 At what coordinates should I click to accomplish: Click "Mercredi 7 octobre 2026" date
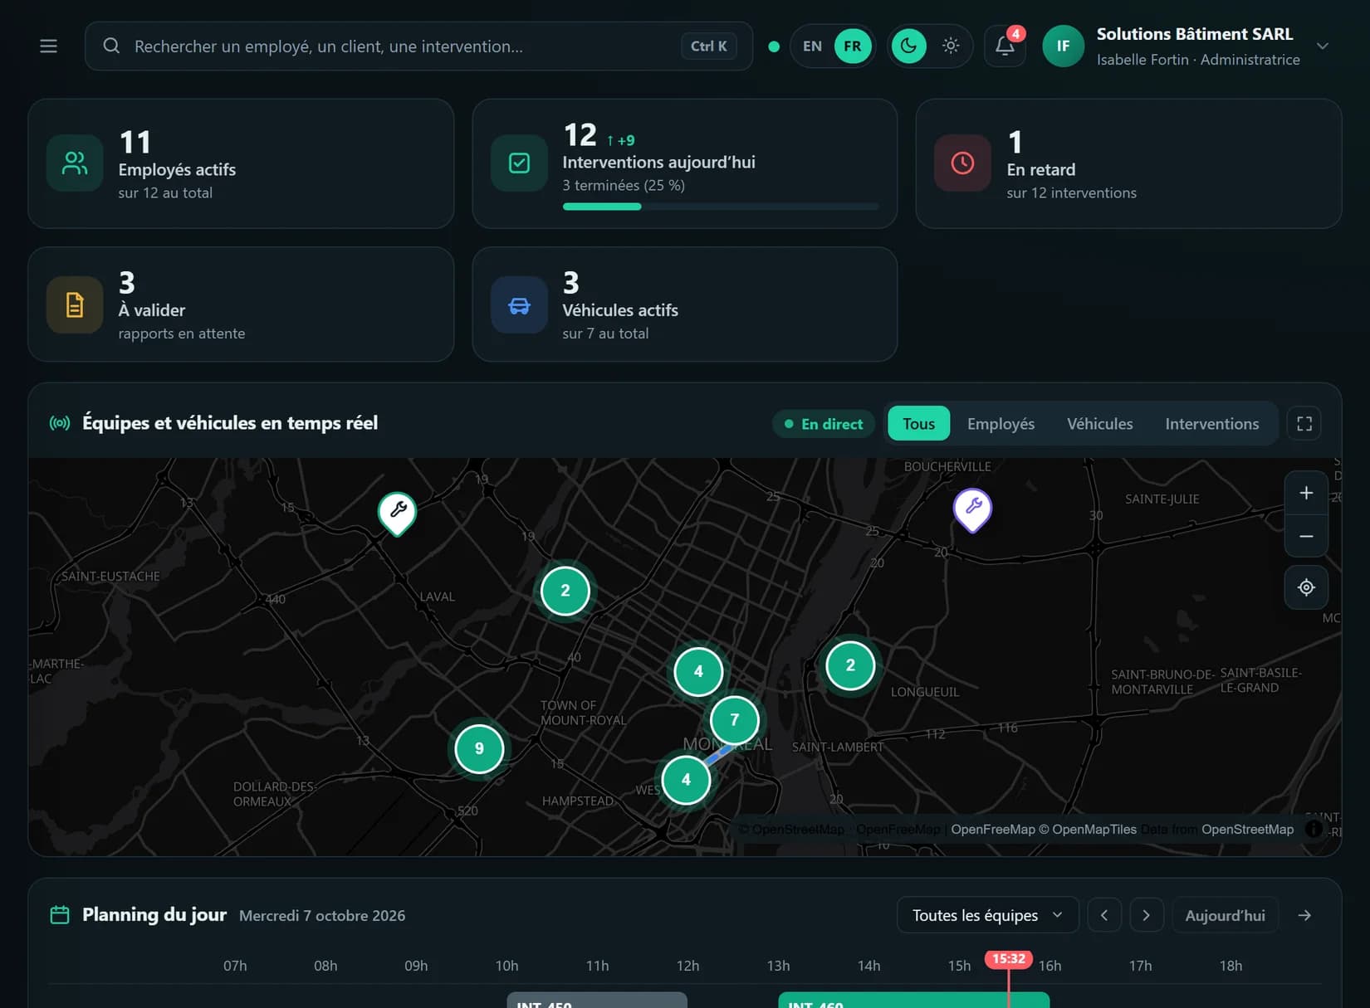pyautogui.click(x=322, y=915)
